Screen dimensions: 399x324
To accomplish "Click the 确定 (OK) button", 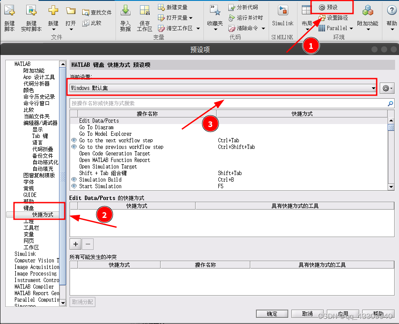I will (272, 314).
